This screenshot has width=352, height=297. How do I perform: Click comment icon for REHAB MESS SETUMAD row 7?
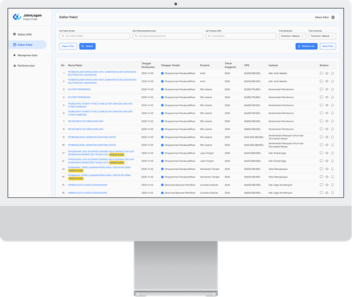(321, 121)
